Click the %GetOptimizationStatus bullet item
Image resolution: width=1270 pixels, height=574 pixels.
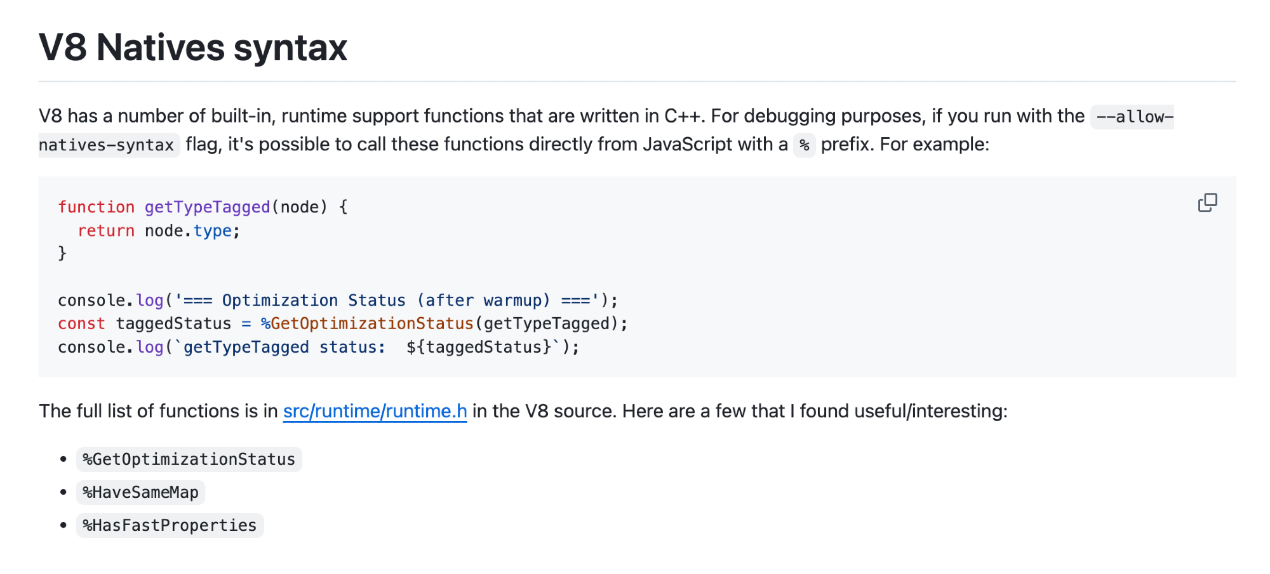(x=189, y=459)
